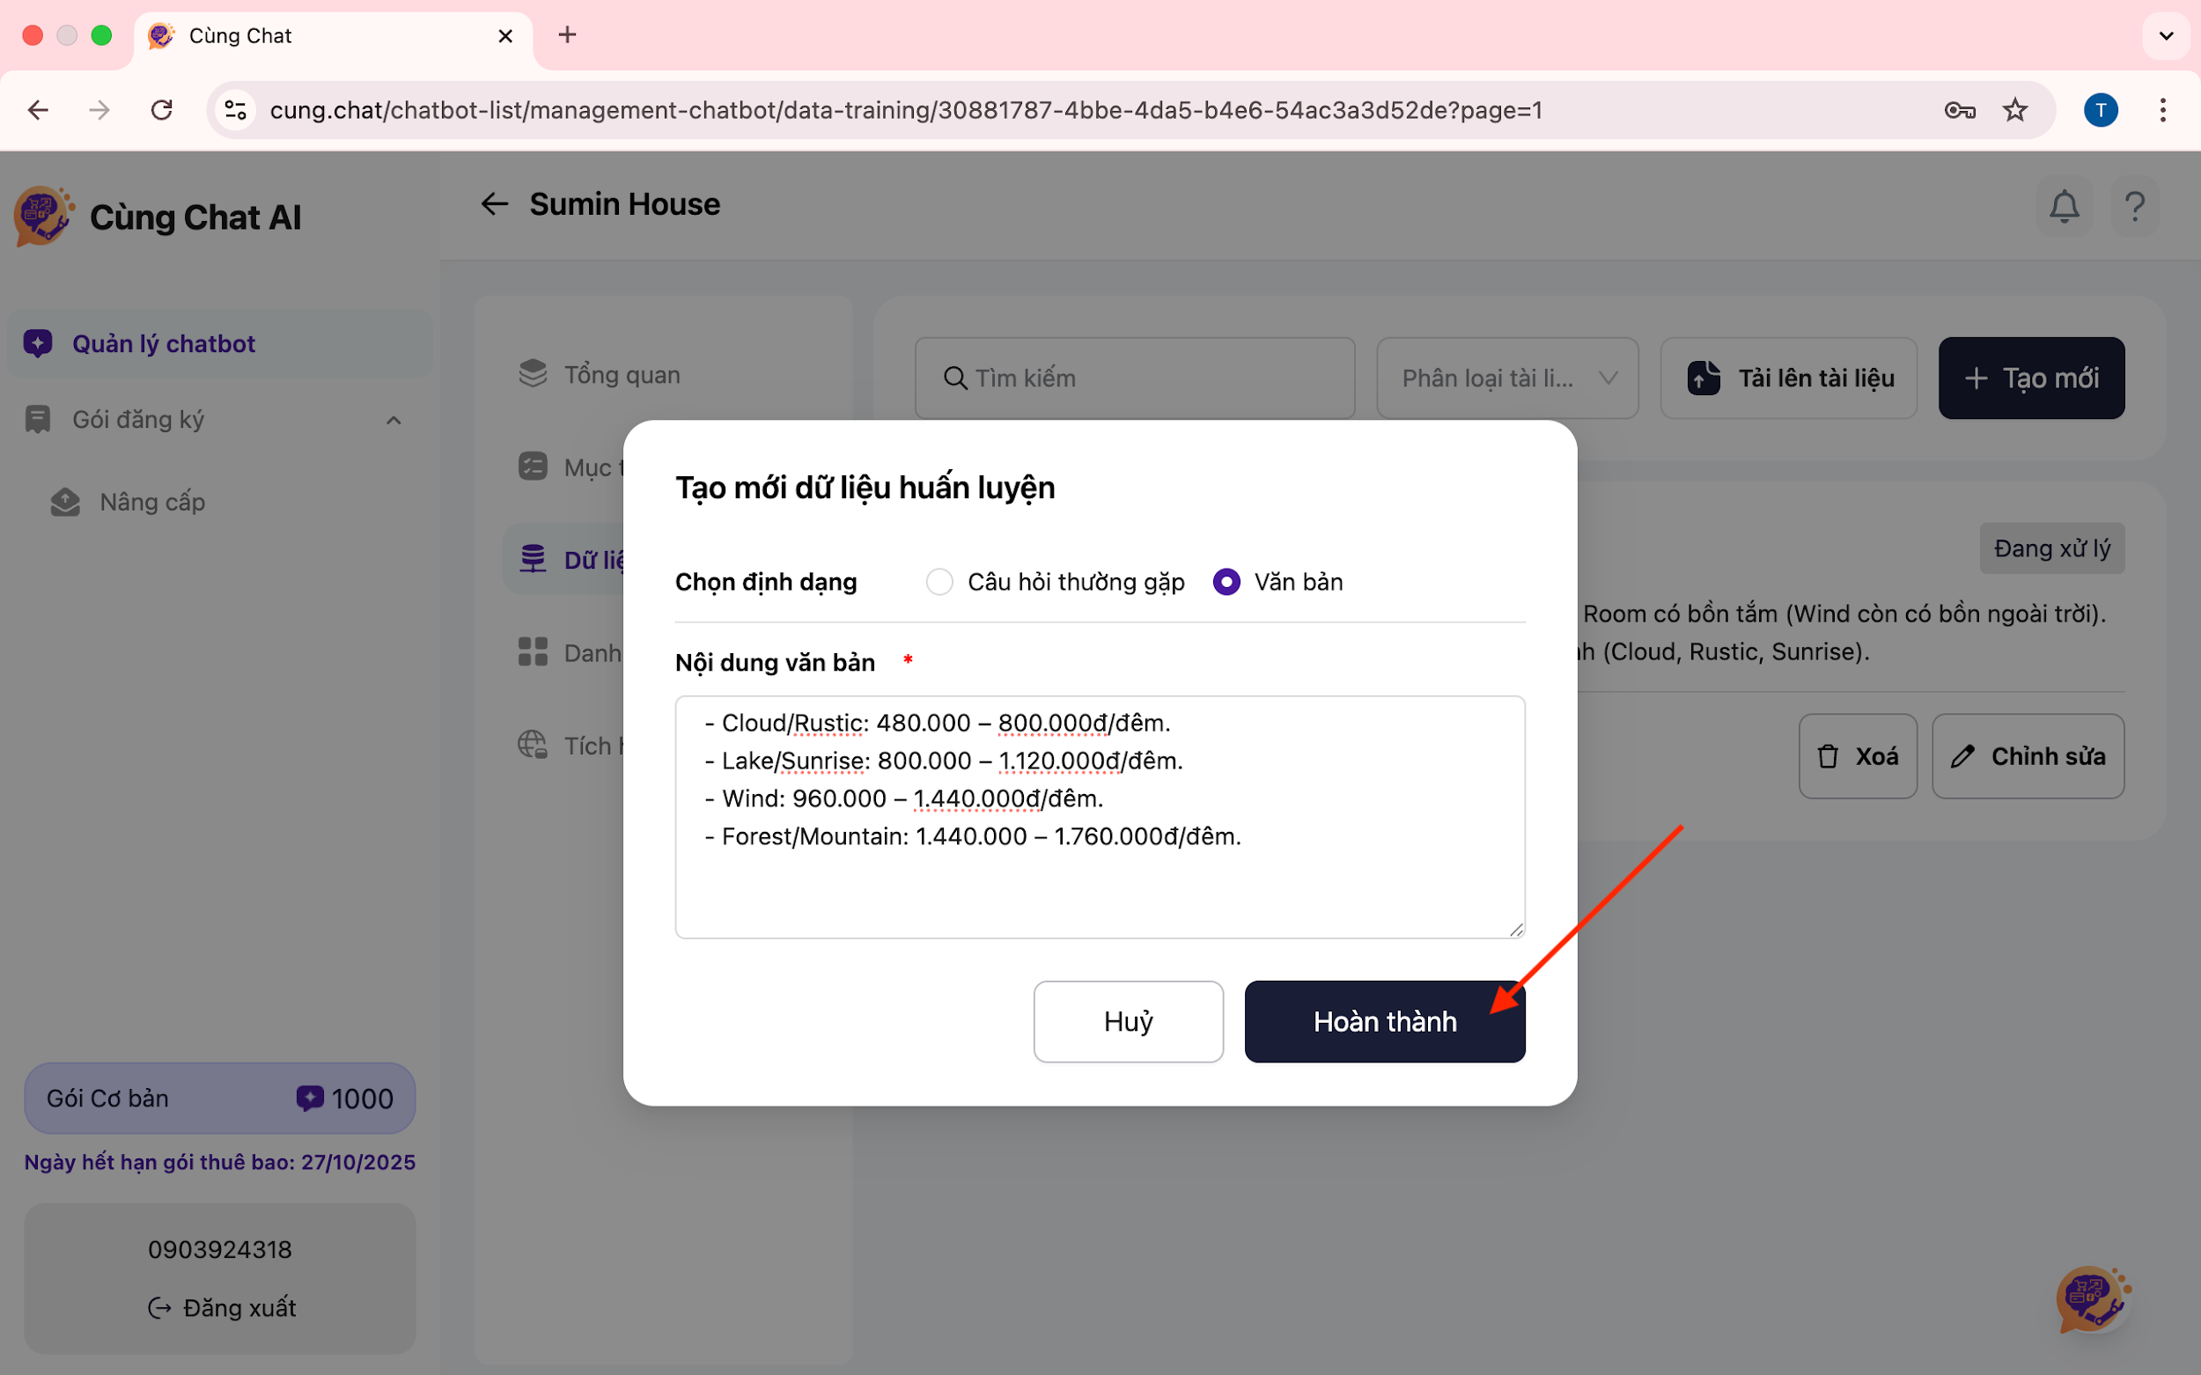Open Phân loại tài liệu dropdown
The width and height of the screenshot is (2201, 1375).
(x=1507, y=379)
